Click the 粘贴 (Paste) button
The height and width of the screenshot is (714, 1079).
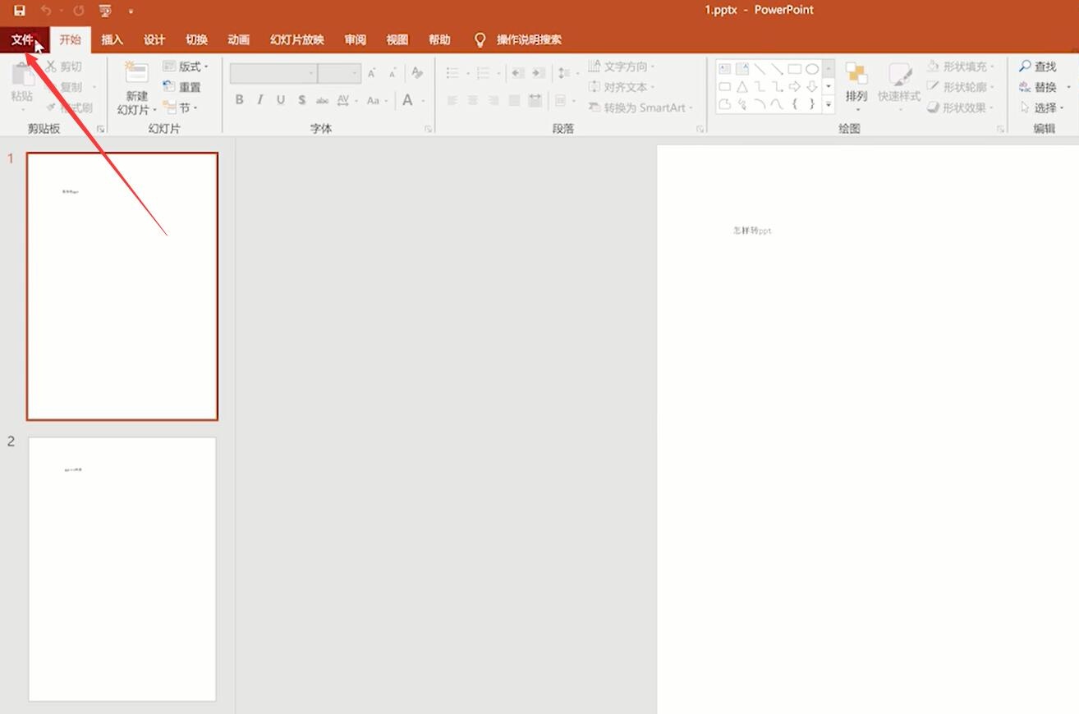pos(22,85)
